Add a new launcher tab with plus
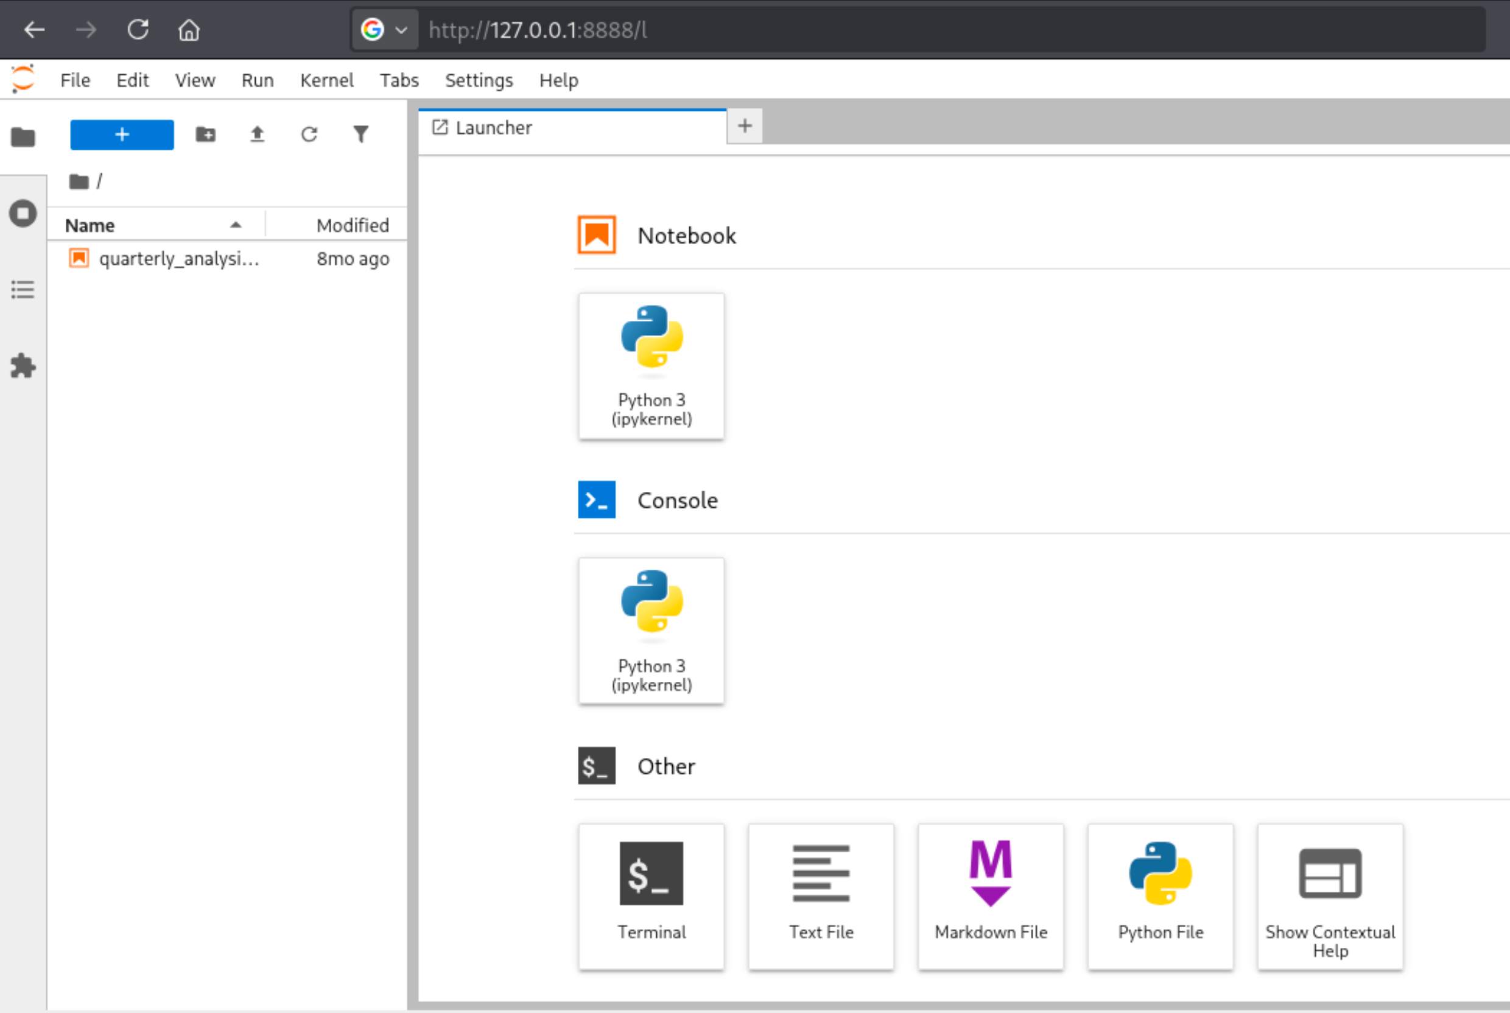Image resolution: width=1510 pixels, height=1013 pixels. (x=745, y=126)
